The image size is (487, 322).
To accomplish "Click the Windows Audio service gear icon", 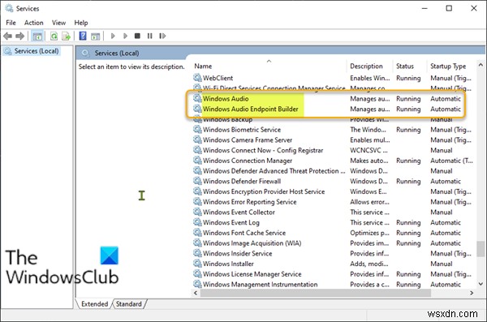I will 197,98.
